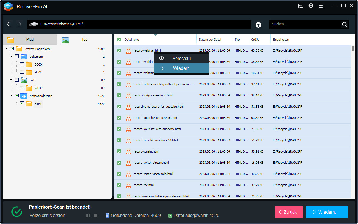
Task: Click the blue Wiederh. button
Action: 327,212
